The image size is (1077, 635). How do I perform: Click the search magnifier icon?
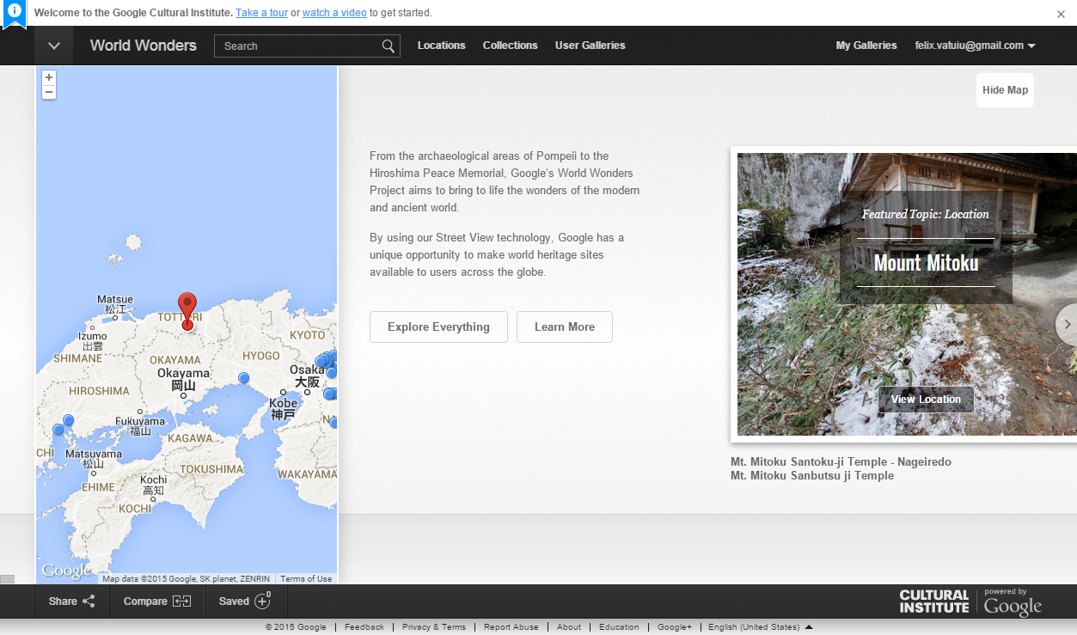(389, 46)
